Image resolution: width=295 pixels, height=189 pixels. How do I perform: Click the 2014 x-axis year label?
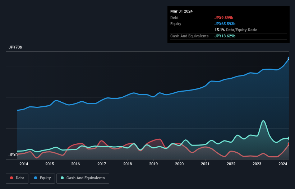point(24,164)
